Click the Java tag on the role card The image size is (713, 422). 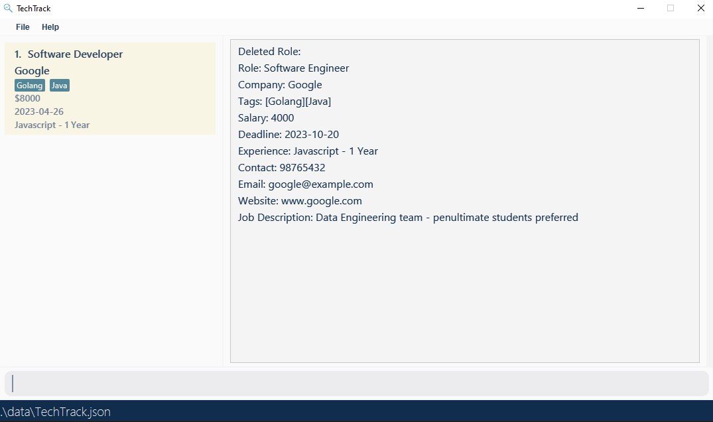click(60, 86)
